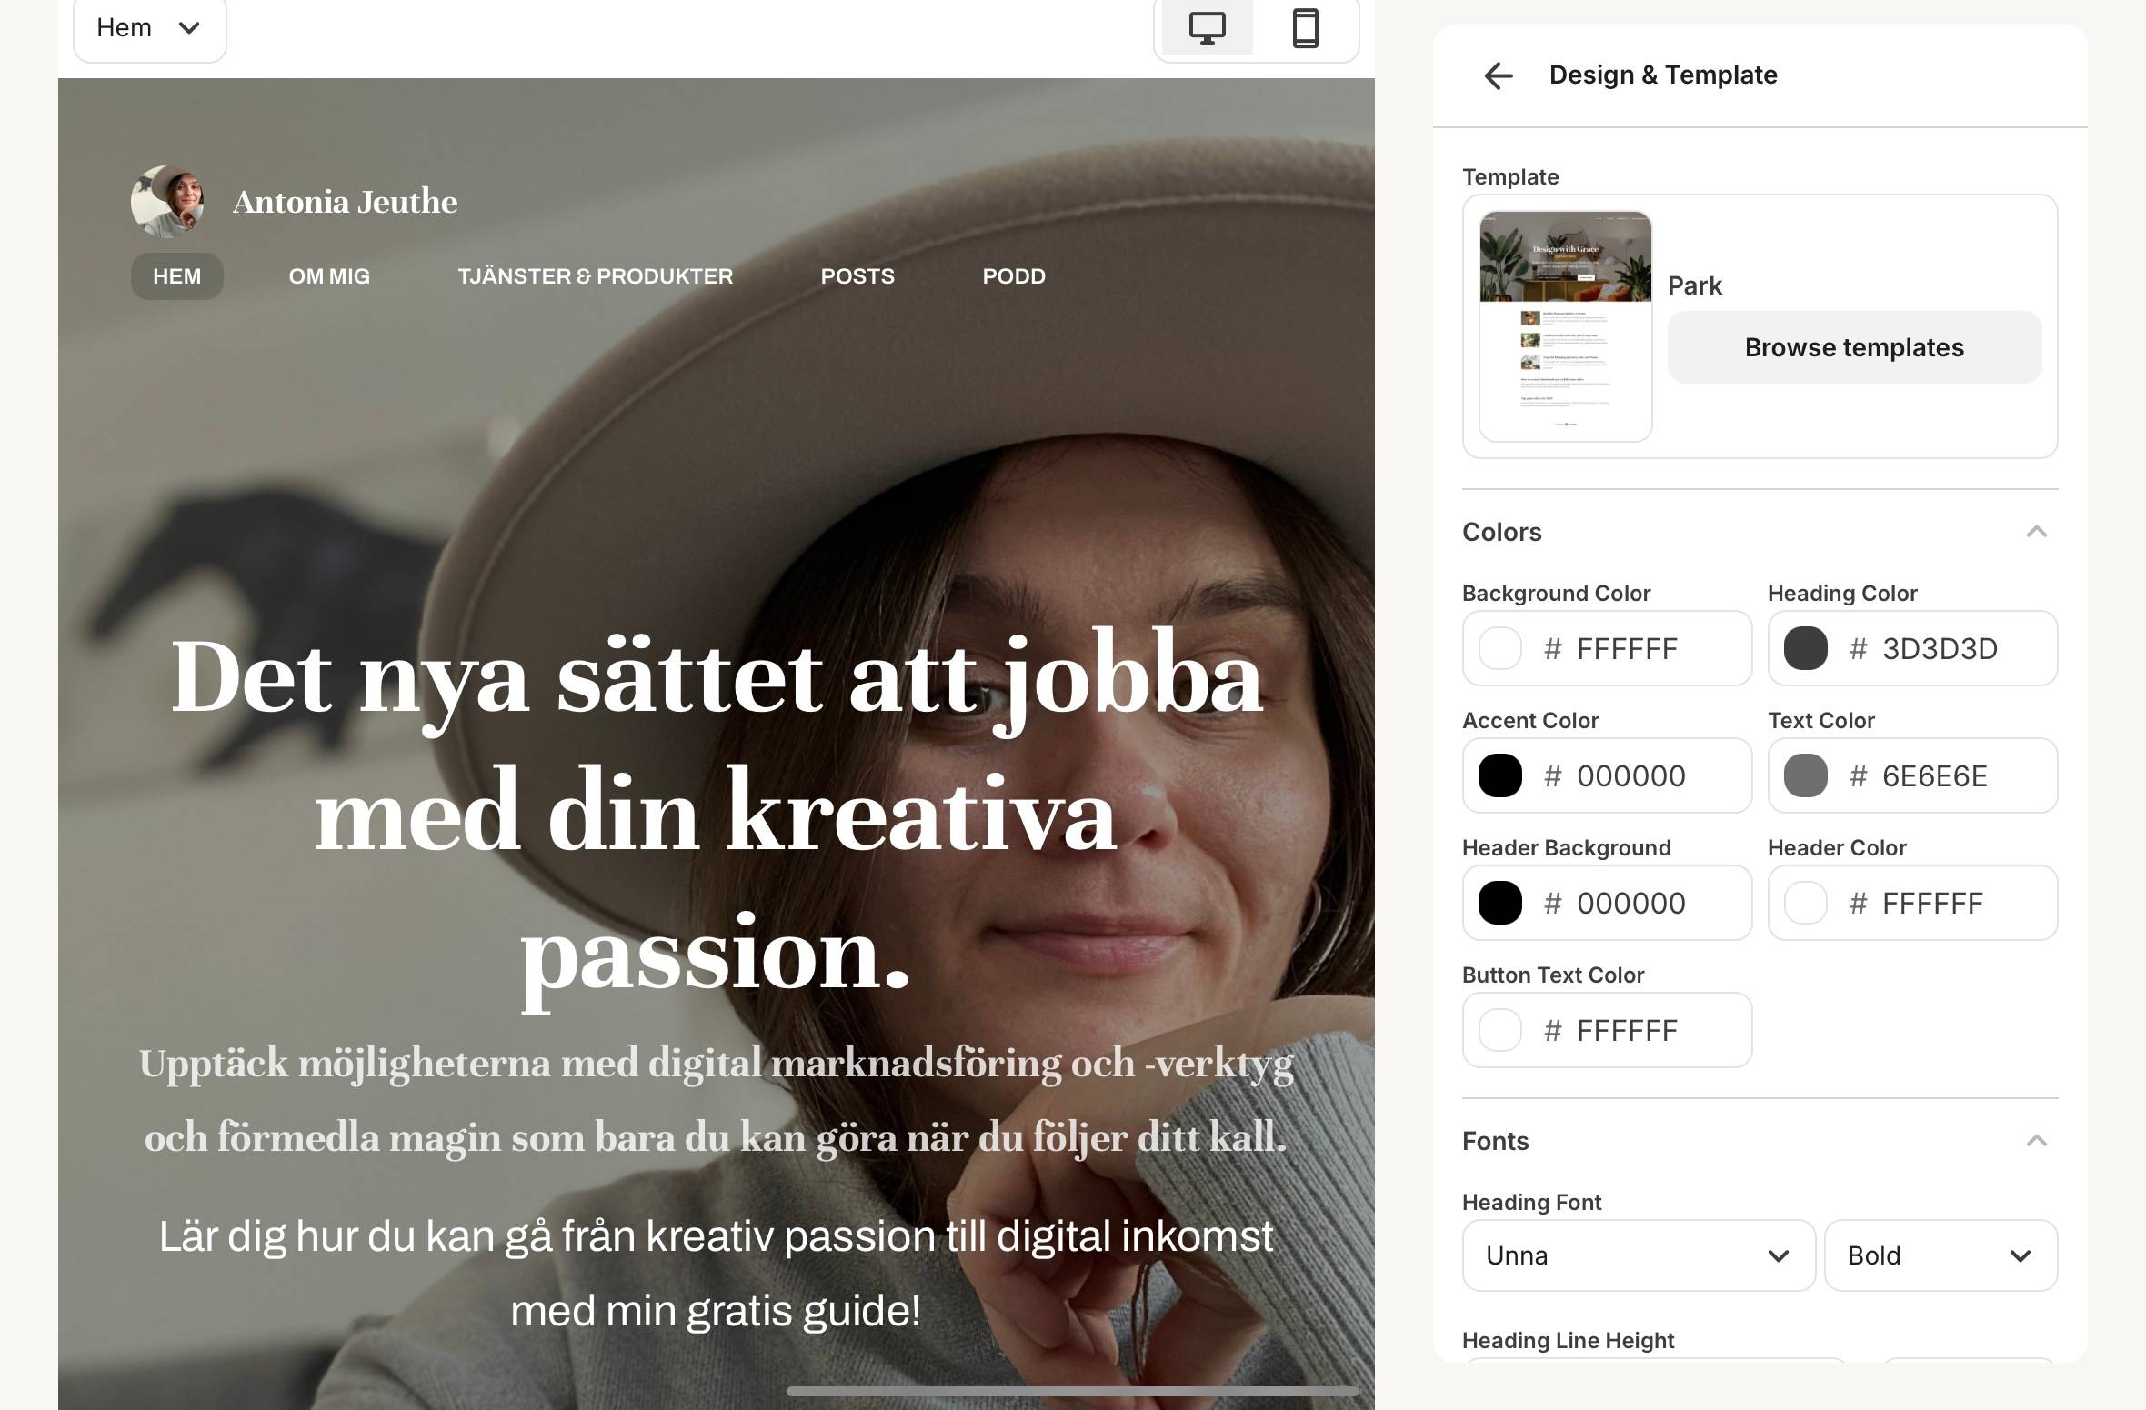Collapse the Fonts section

[x=2036, y=1141]
